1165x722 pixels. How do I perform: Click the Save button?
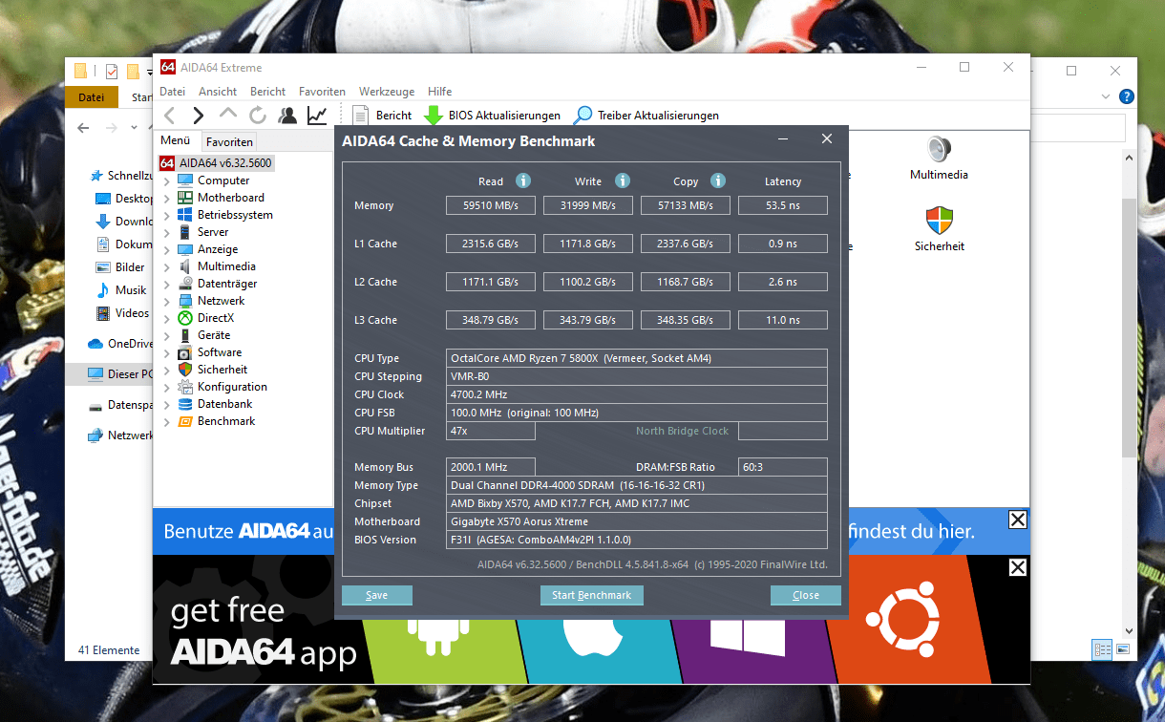(x=376, y=595)
